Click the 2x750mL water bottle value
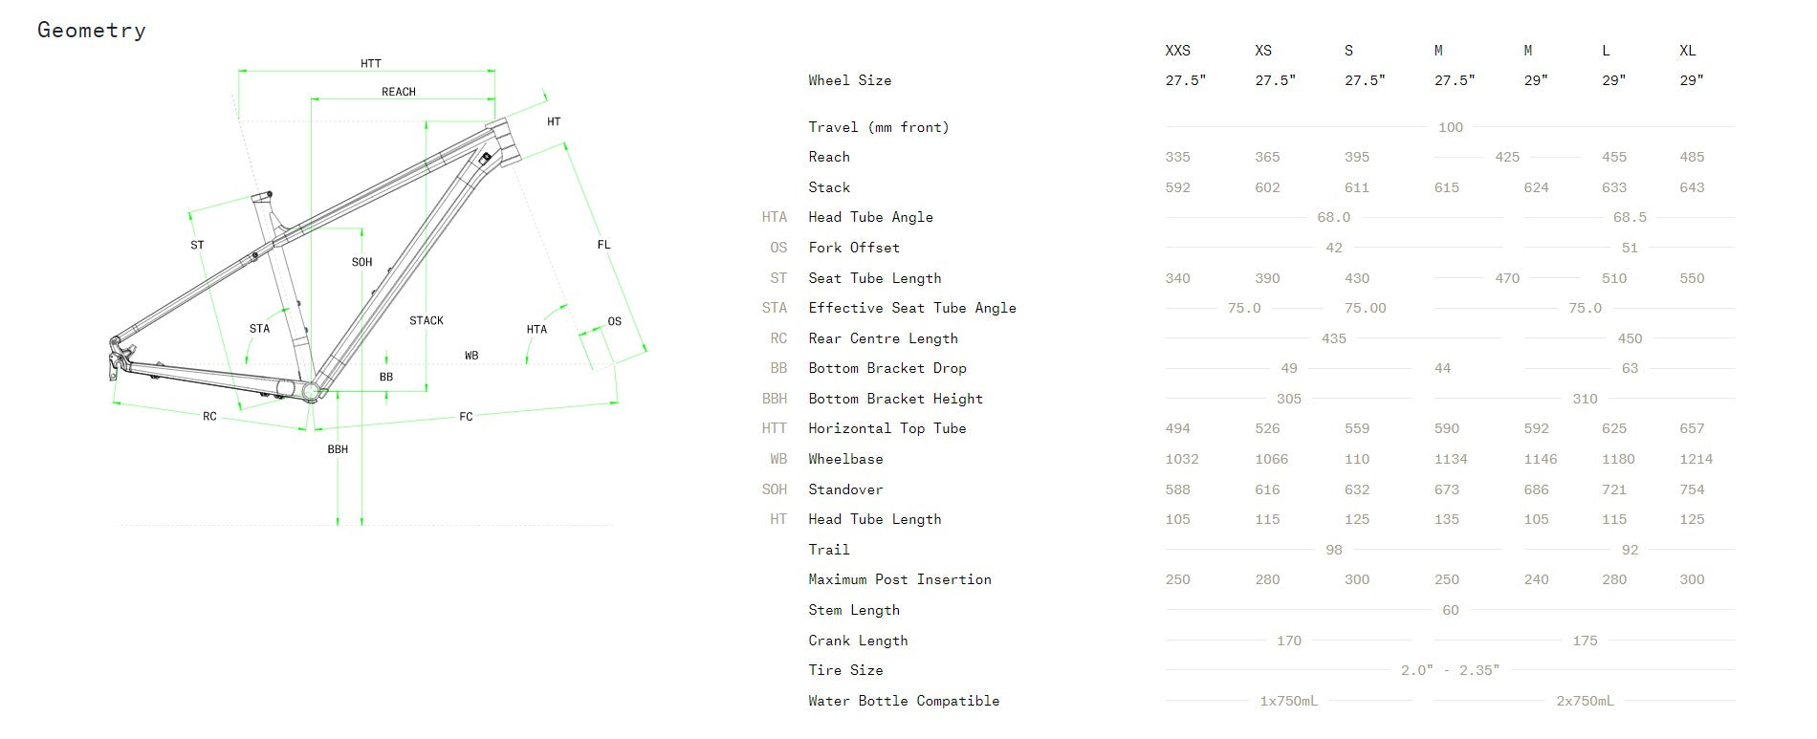The image size is (1817, 739). (1585, 701)
